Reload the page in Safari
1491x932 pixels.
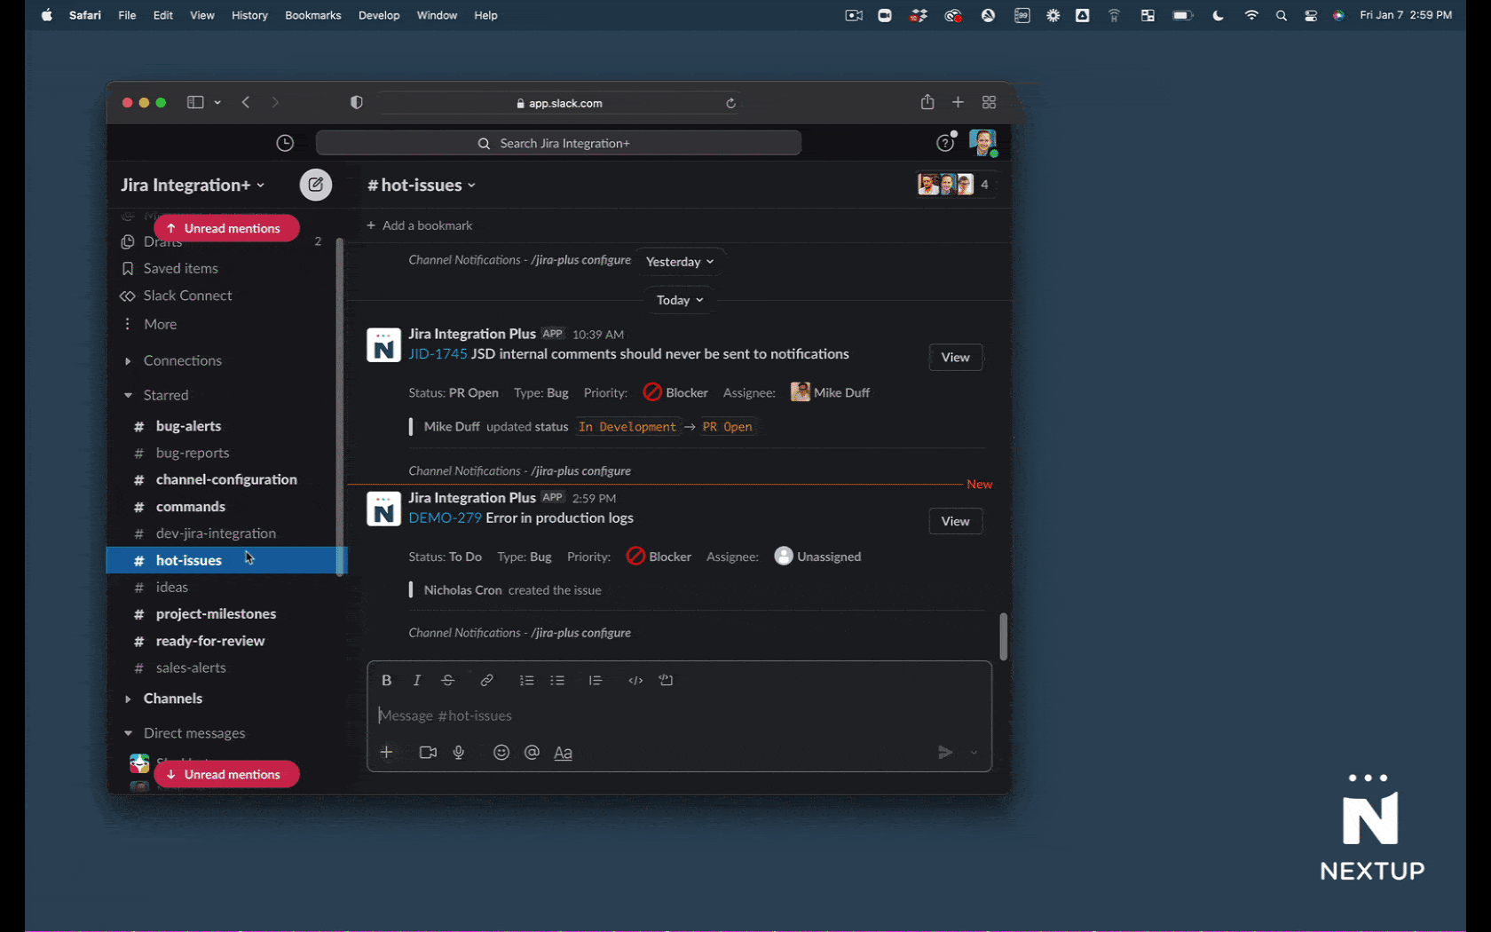point(730,103)
